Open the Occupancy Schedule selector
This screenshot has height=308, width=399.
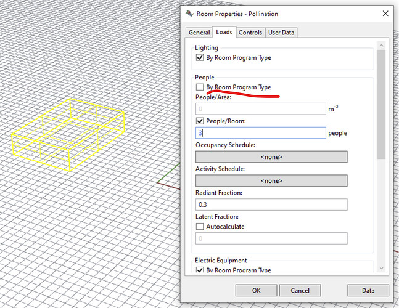point(271,157)
